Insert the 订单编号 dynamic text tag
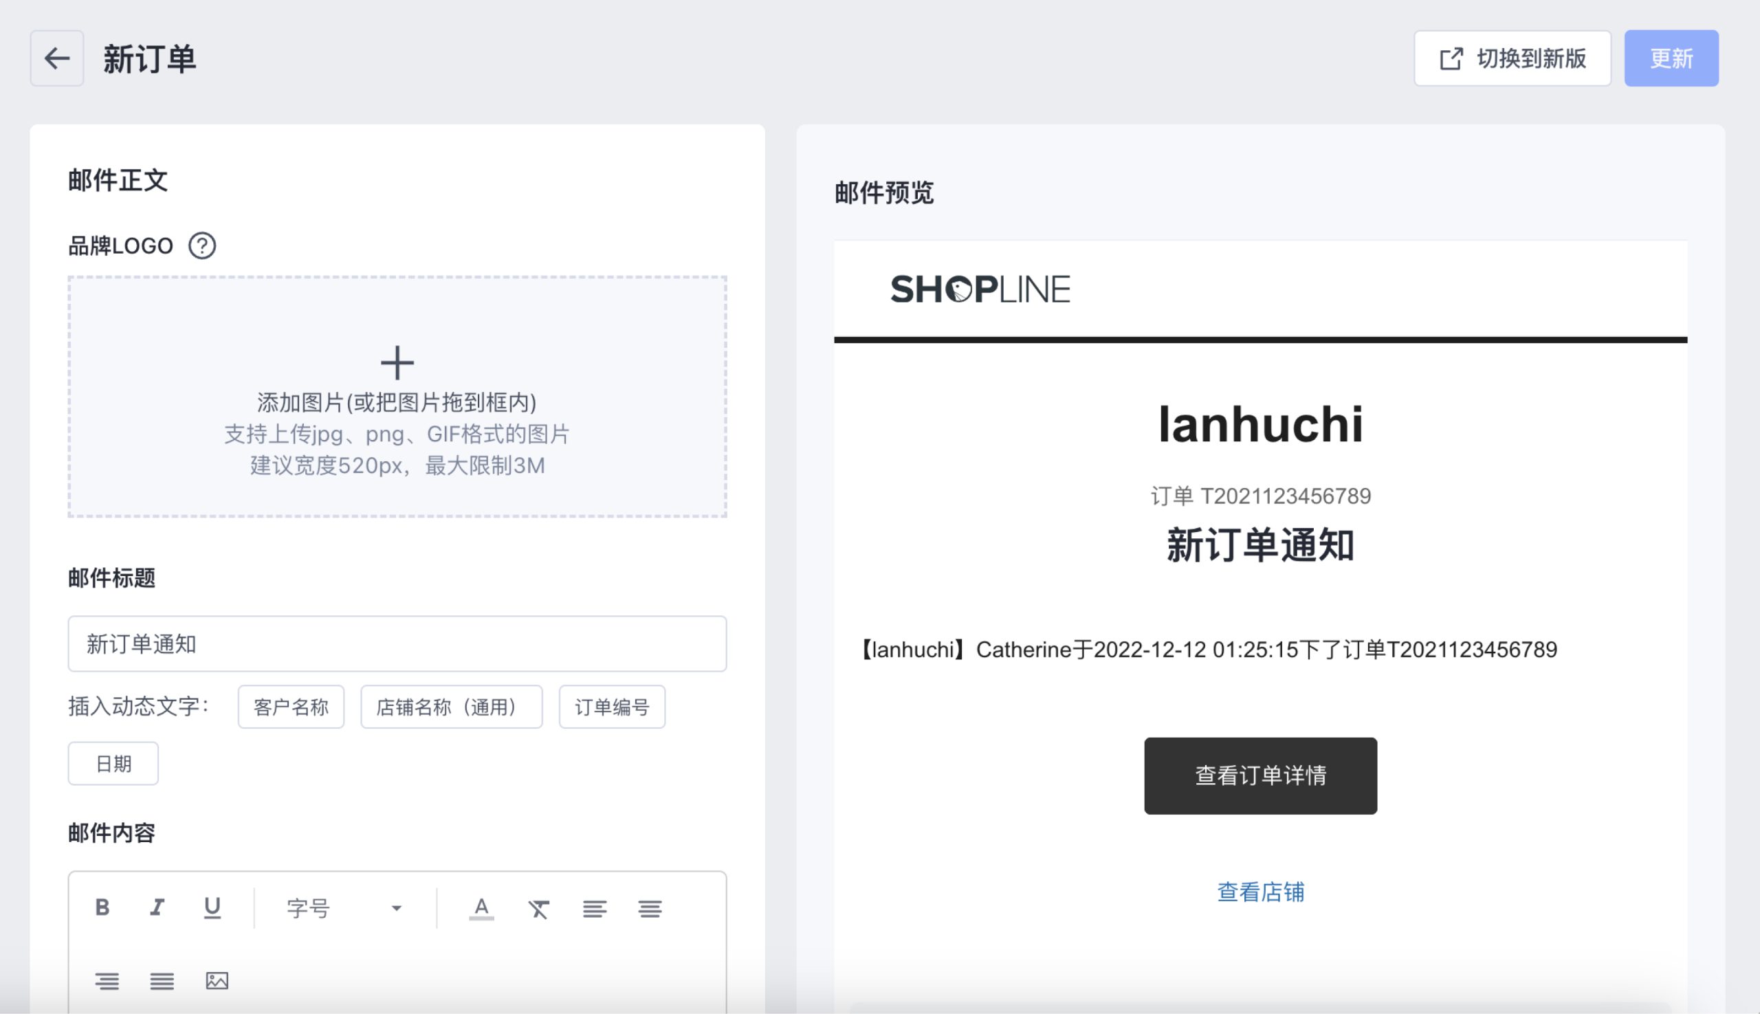The width and height of the screenshot is (1760, 1014). (x=611, y=707)
